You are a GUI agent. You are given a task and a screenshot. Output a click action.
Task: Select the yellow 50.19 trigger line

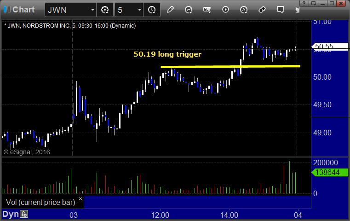pos(230,66)
